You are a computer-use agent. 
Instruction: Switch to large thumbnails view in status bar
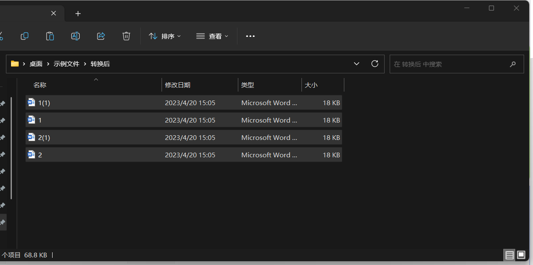point(521,255)
